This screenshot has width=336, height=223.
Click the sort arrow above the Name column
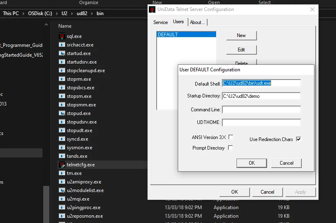tap(46, 24)
